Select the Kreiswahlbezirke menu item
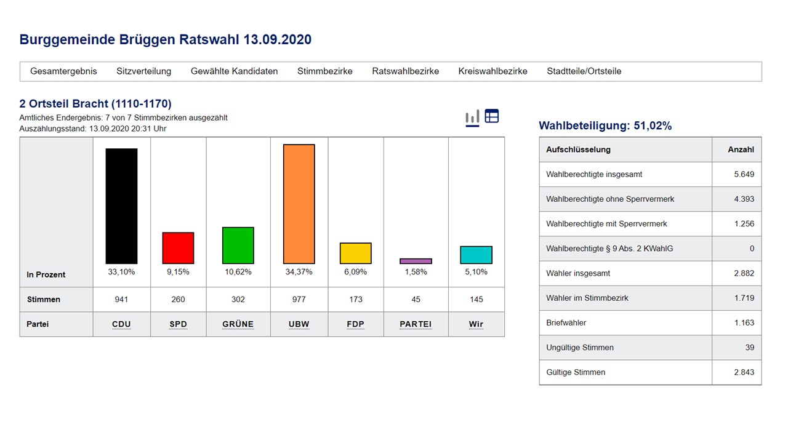The image size is (788, 443). point(492,71)
